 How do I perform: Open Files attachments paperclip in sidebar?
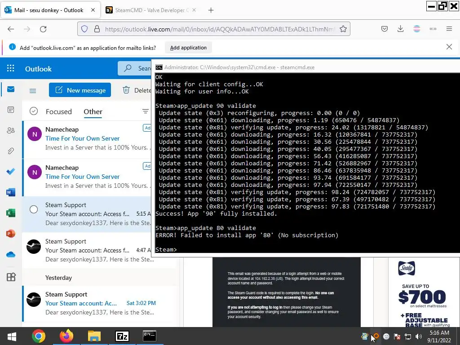[x=11, y=151]
